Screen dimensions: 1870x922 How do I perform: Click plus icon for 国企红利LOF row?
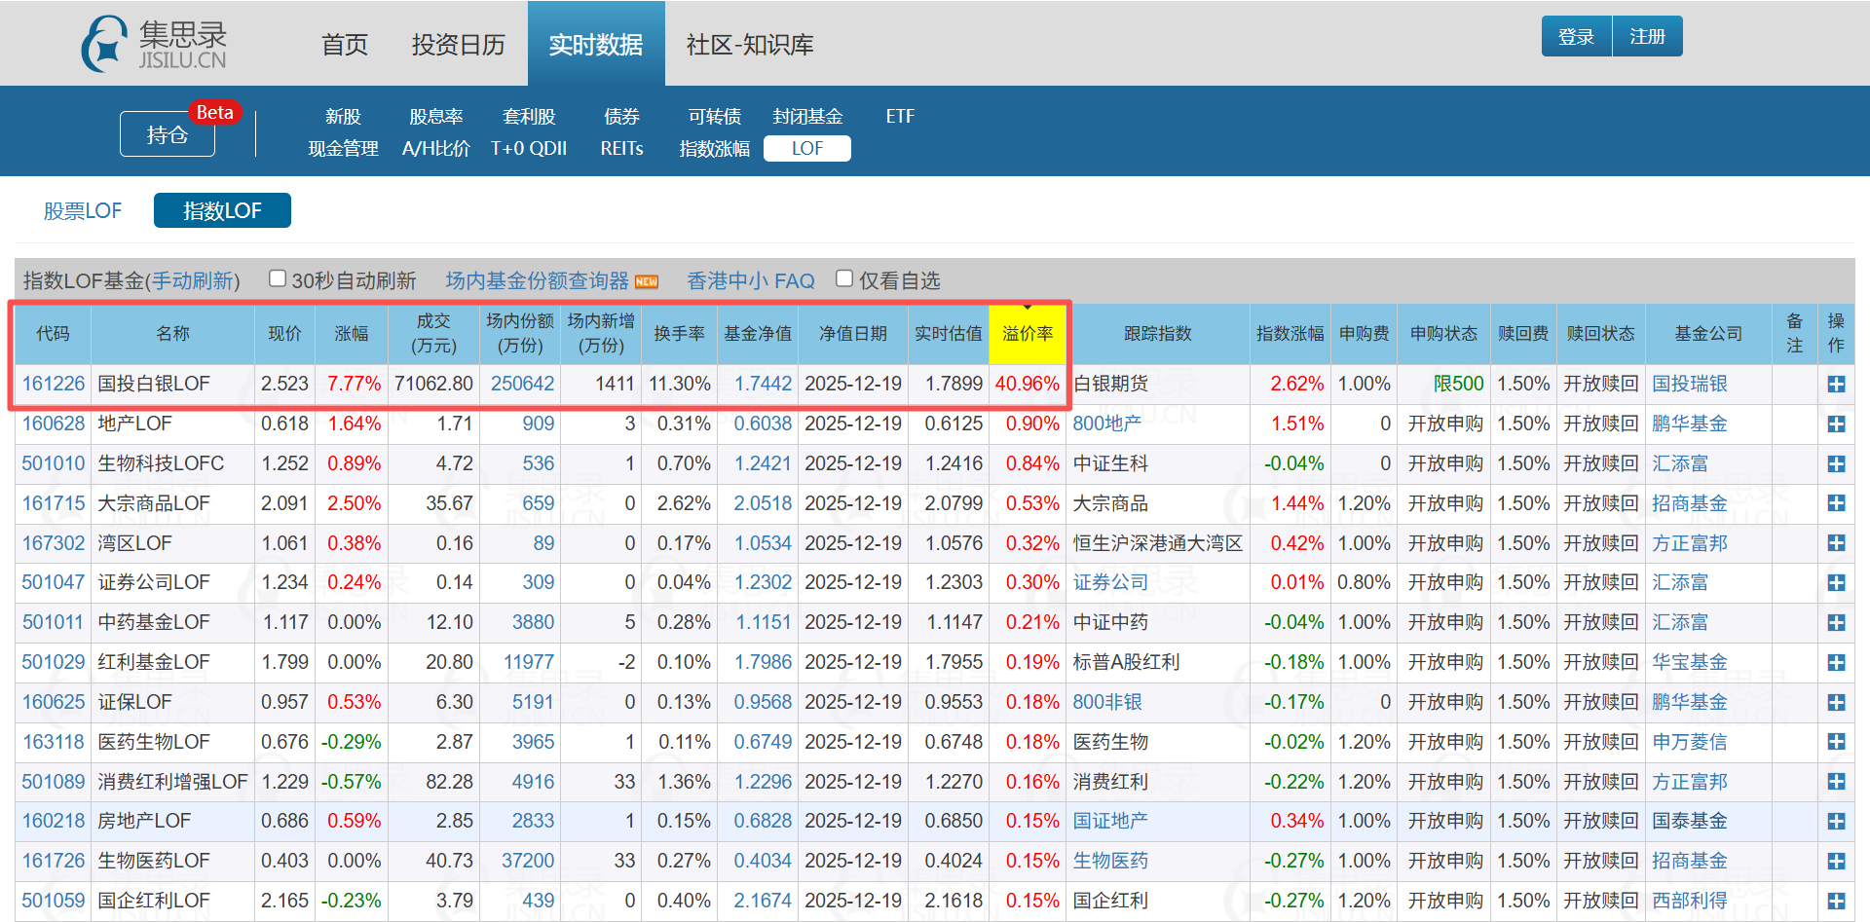[x=1836, y=901]
